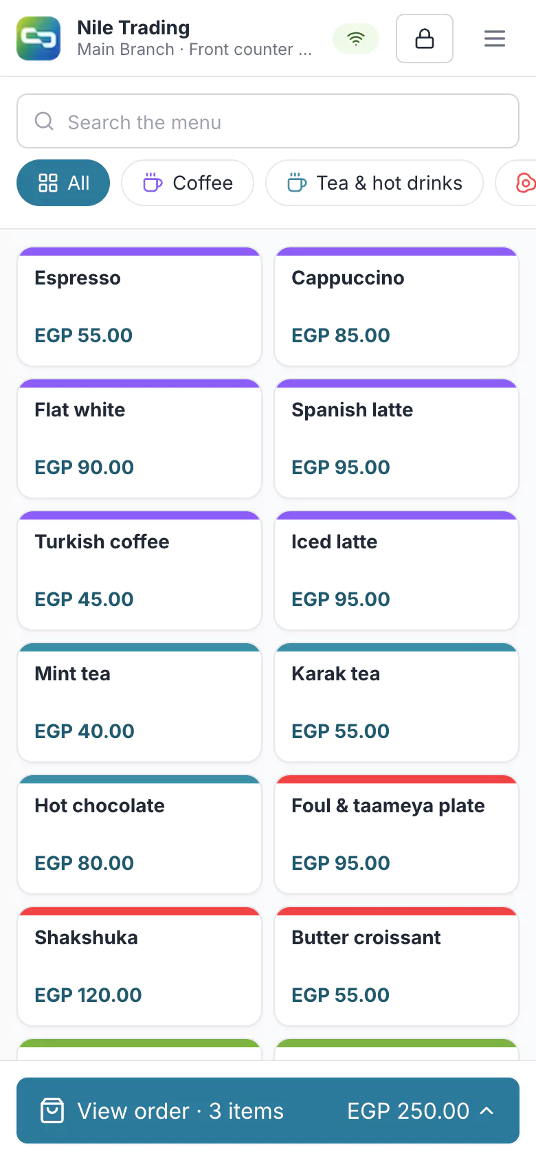Focus the Search the menu field

[x=268, y=121]
